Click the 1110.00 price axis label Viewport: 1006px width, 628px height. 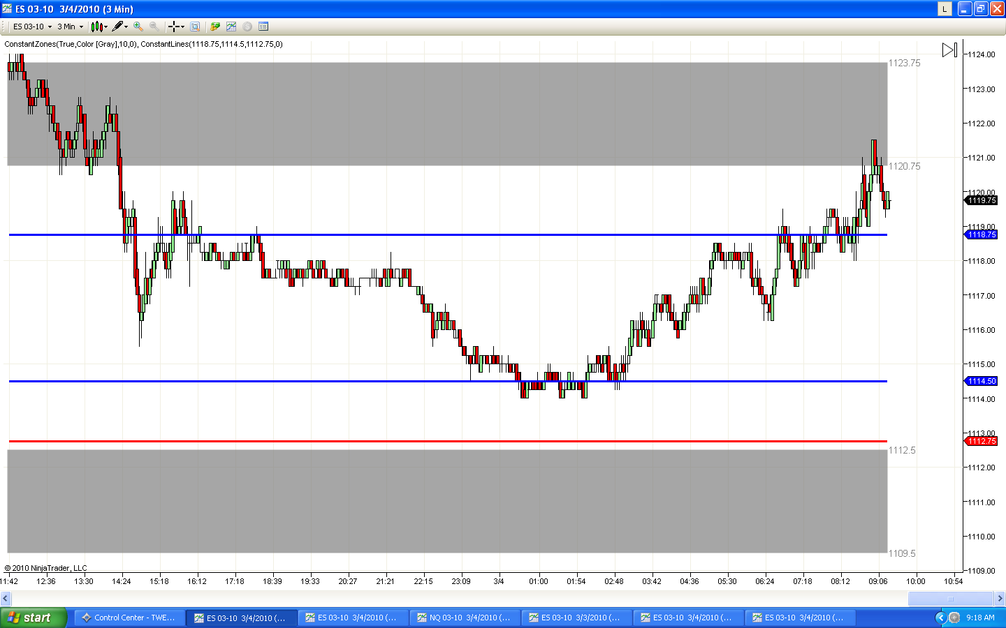(982, 537)
